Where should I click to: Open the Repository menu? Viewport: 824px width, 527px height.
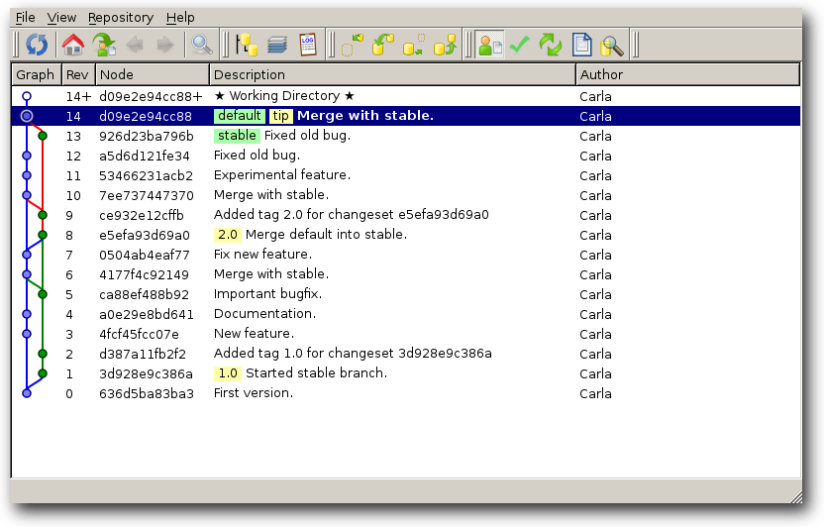click(121, 18)
